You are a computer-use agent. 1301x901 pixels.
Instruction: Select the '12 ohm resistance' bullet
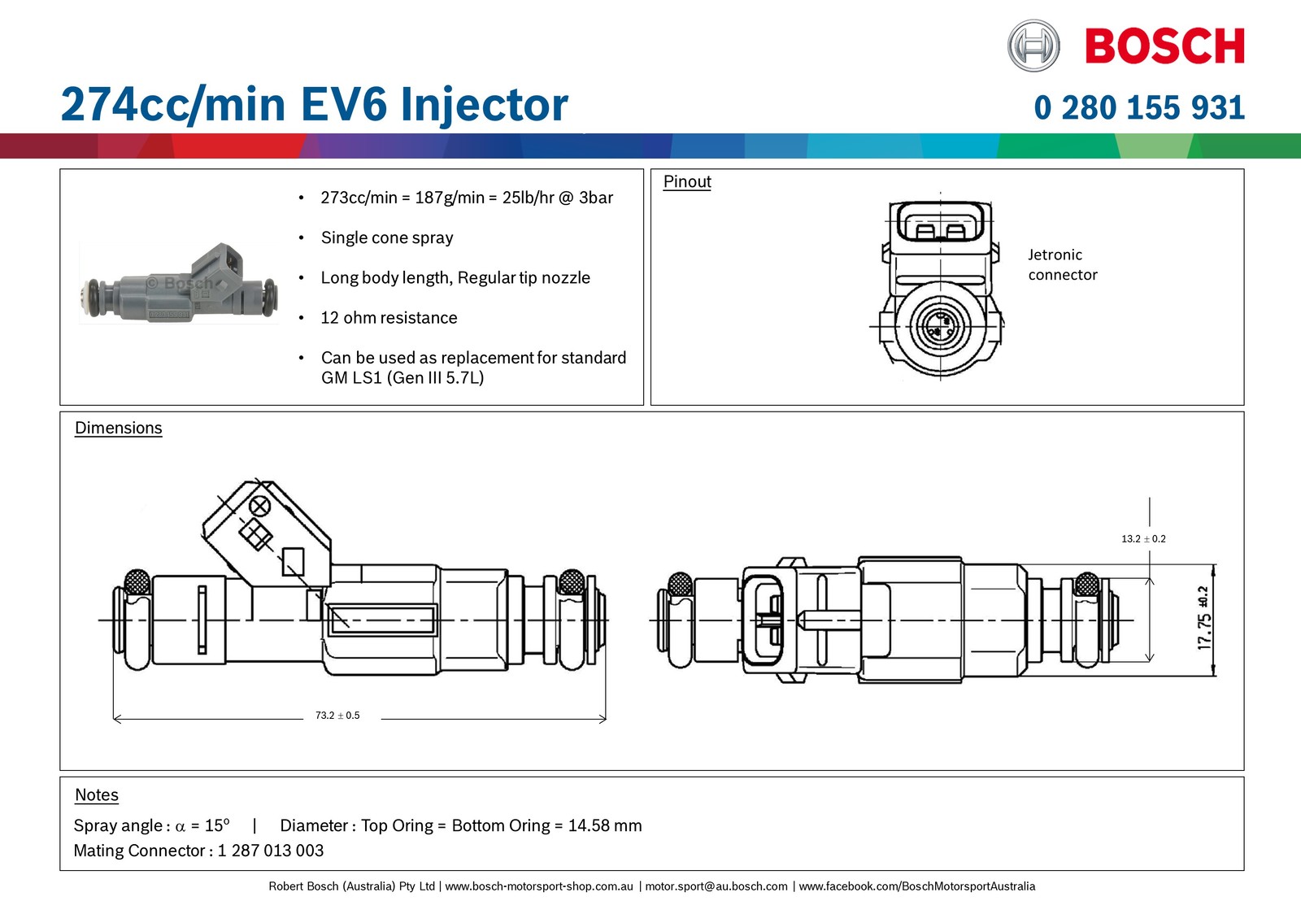(389, 318)
